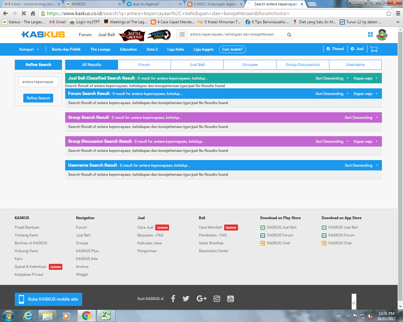This screenshot has width=403, height=322.
Task: Click the KASKUS logo
Action: point(43,35)
